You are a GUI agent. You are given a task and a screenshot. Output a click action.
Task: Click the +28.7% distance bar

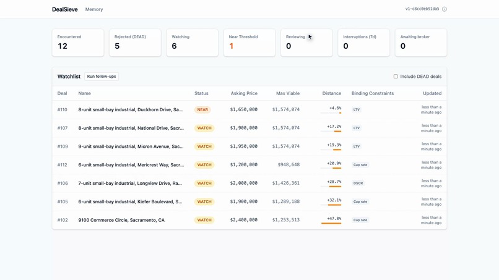(331, 187)
